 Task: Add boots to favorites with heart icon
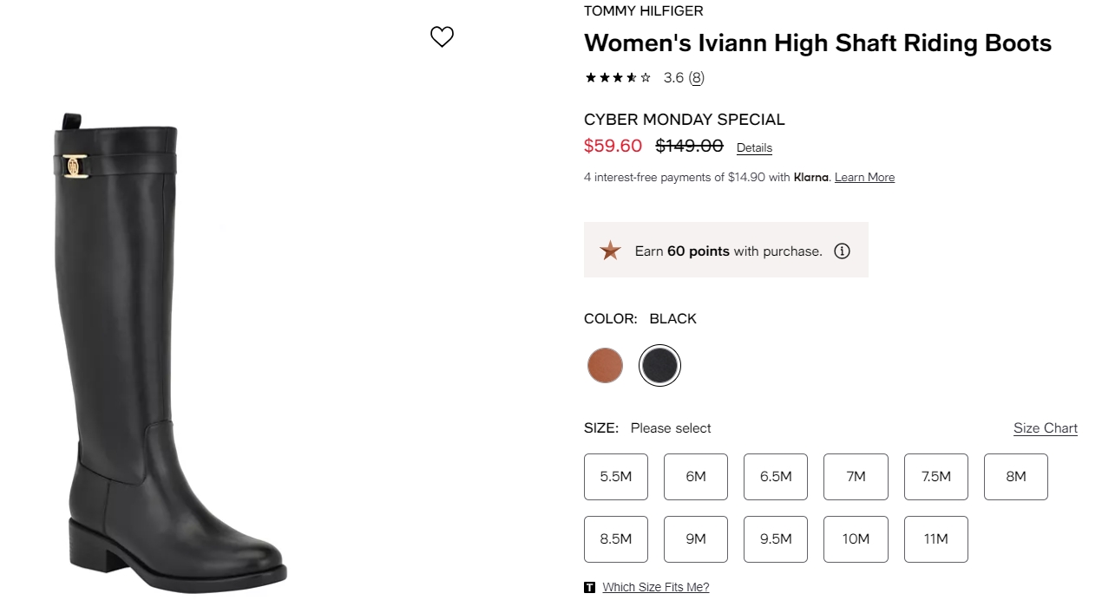[x=442, y=36]
